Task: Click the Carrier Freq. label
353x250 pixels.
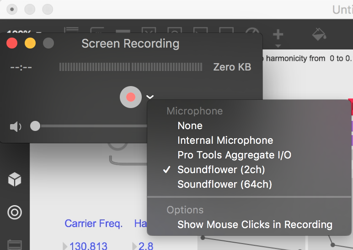Action: coord(93,223)
